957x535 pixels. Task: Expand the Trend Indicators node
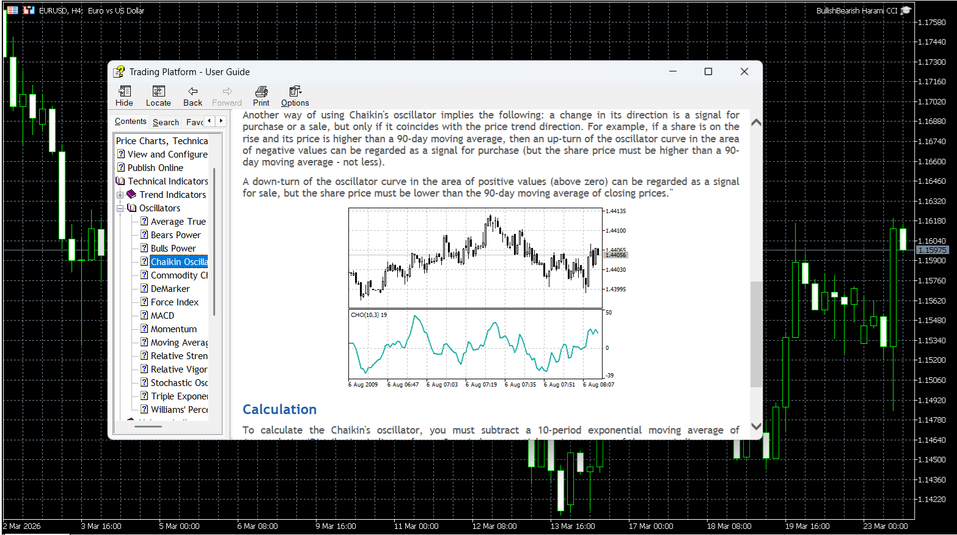point(120,195)
